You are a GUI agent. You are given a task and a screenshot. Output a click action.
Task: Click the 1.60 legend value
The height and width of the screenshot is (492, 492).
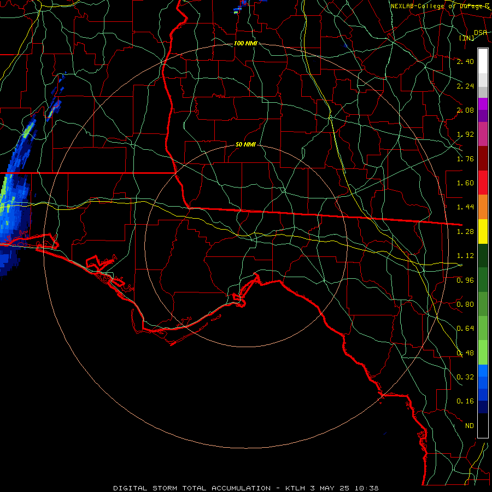coord(465,183)
